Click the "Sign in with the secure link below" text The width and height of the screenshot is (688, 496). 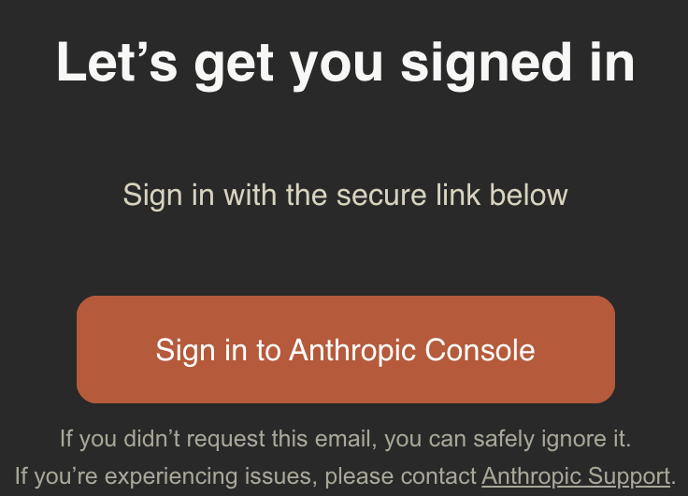[345, 196]
